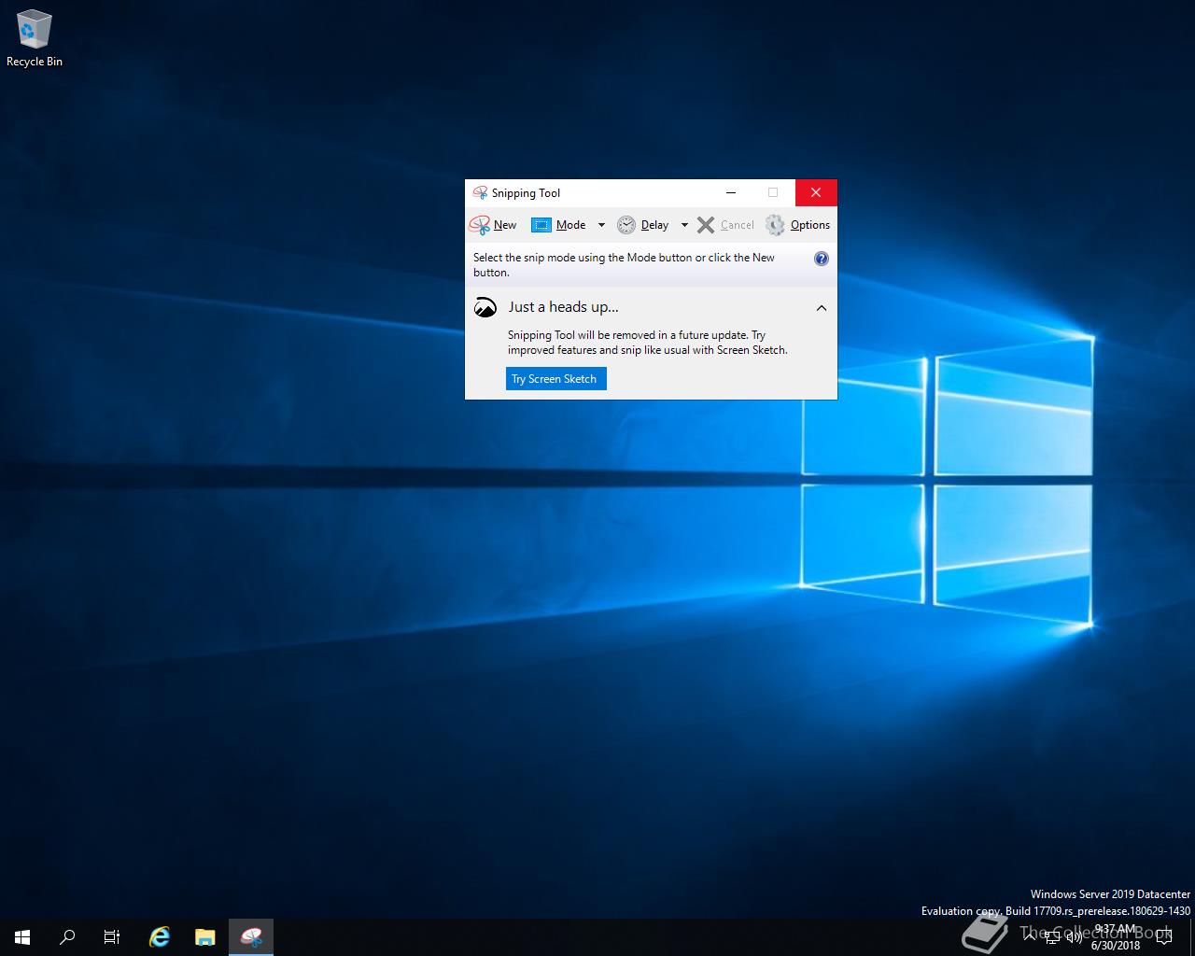Click the Snipping Tool title bar icon

coord(480,193)
